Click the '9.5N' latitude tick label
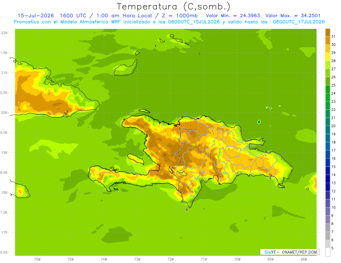 pyautogui.click(x=4, y=132)
